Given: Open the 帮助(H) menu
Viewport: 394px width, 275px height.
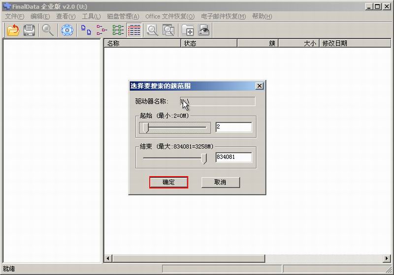Looking at the screenshot, I should [262, 16].
